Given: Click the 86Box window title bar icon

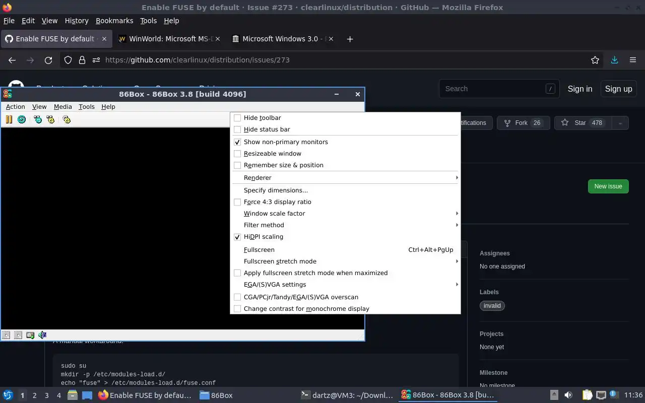Looking at the screenshot, I should pyautogui.click(x=7, y=94).
